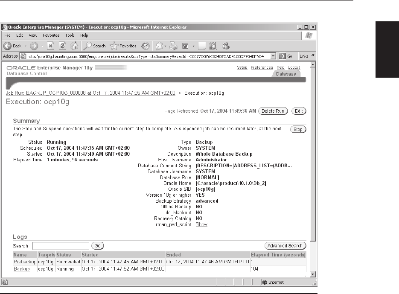Click the scrollbar down arrow
Image resolution: width=399 pixels, height=294 pixels.
tap(313, 274)
